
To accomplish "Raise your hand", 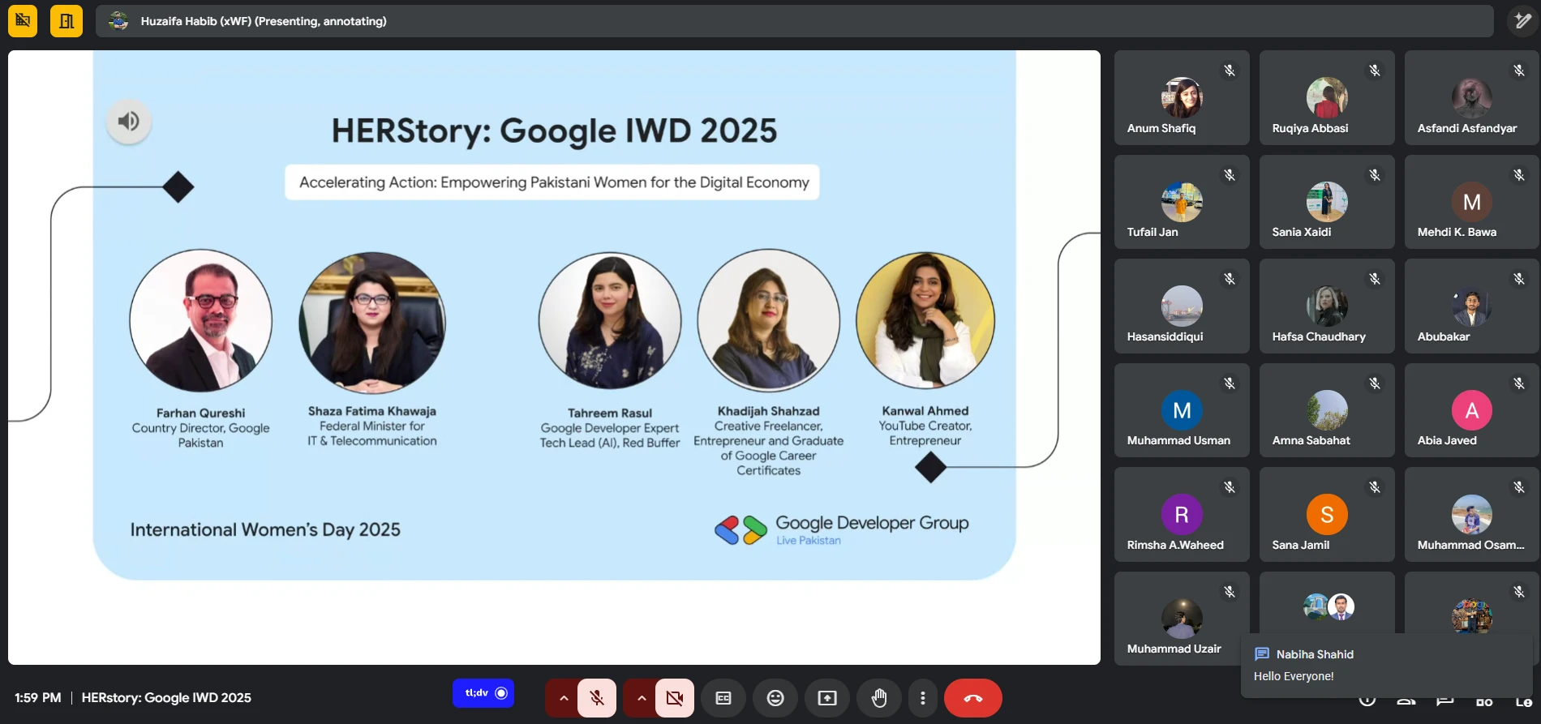I will pyautogui.click(x=879, y=698).
